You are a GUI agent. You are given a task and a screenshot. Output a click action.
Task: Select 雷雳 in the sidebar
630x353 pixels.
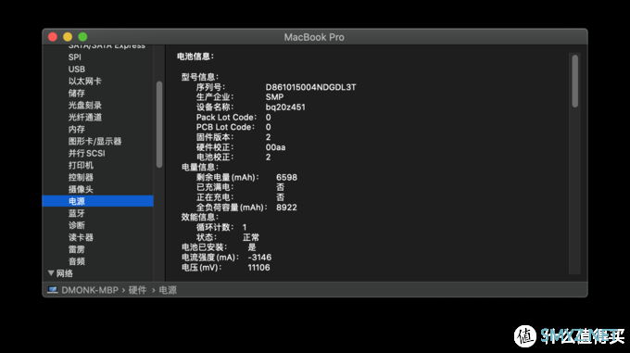(76, 249)
